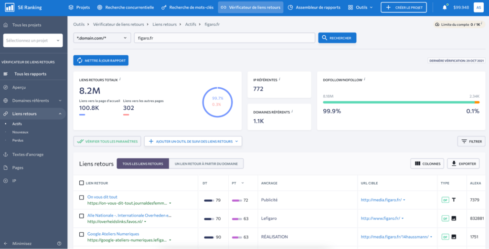Click the Minimisez arrow icon
This screenshot has width=489, height=249.
(x=5, y=243)
